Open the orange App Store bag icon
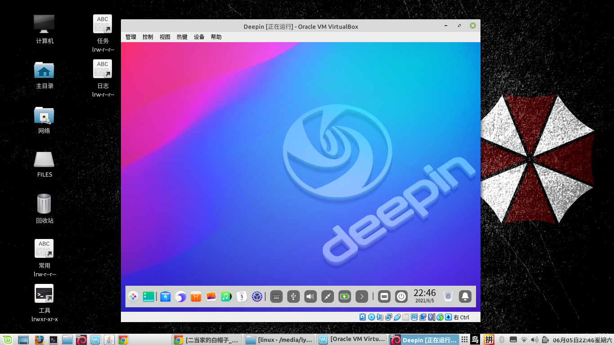 click(x=196, y=296)
